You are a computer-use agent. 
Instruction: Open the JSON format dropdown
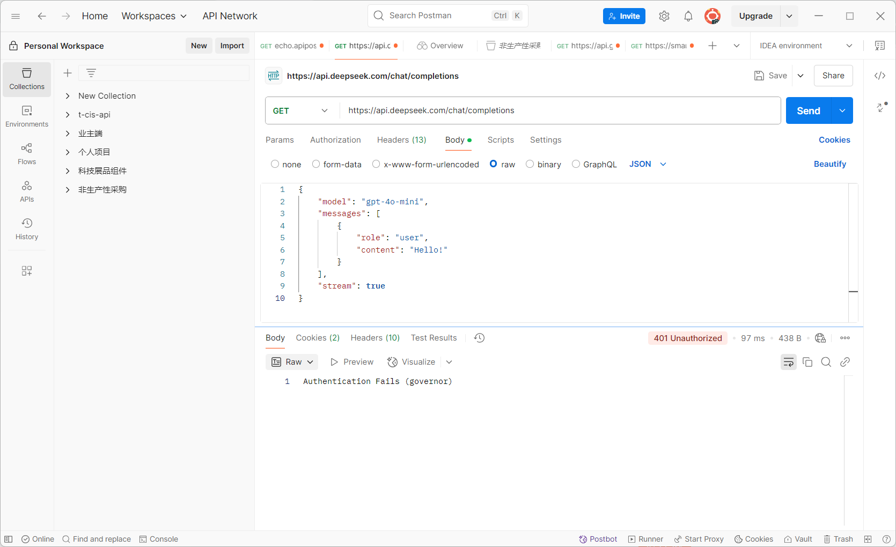point(648,164)
